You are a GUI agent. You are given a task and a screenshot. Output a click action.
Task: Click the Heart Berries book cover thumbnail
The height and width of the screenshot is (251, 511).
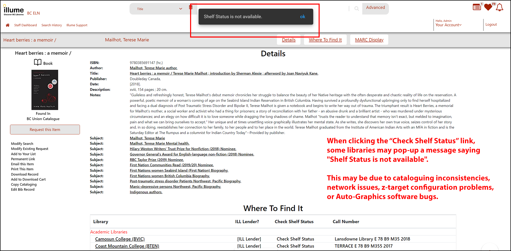coord(45,90)
